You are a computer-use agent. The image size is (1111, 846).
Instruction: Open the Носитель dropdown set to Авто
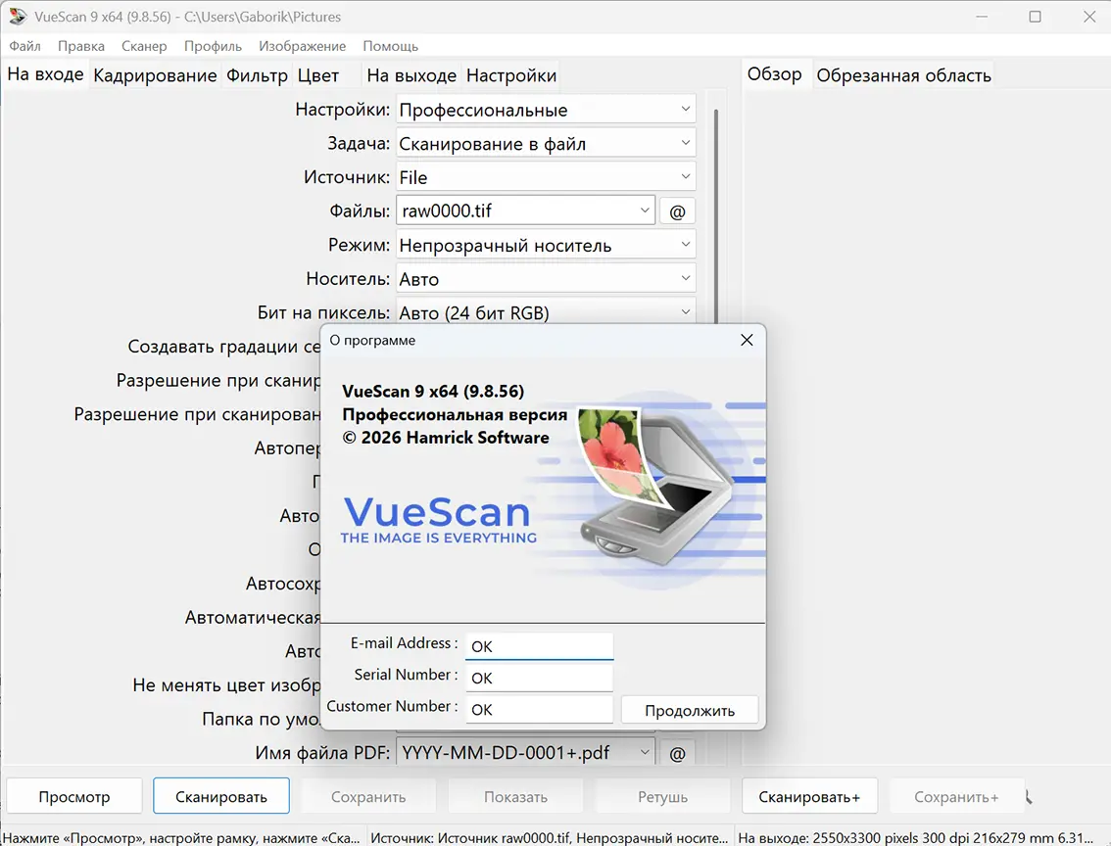coord(546,279)
